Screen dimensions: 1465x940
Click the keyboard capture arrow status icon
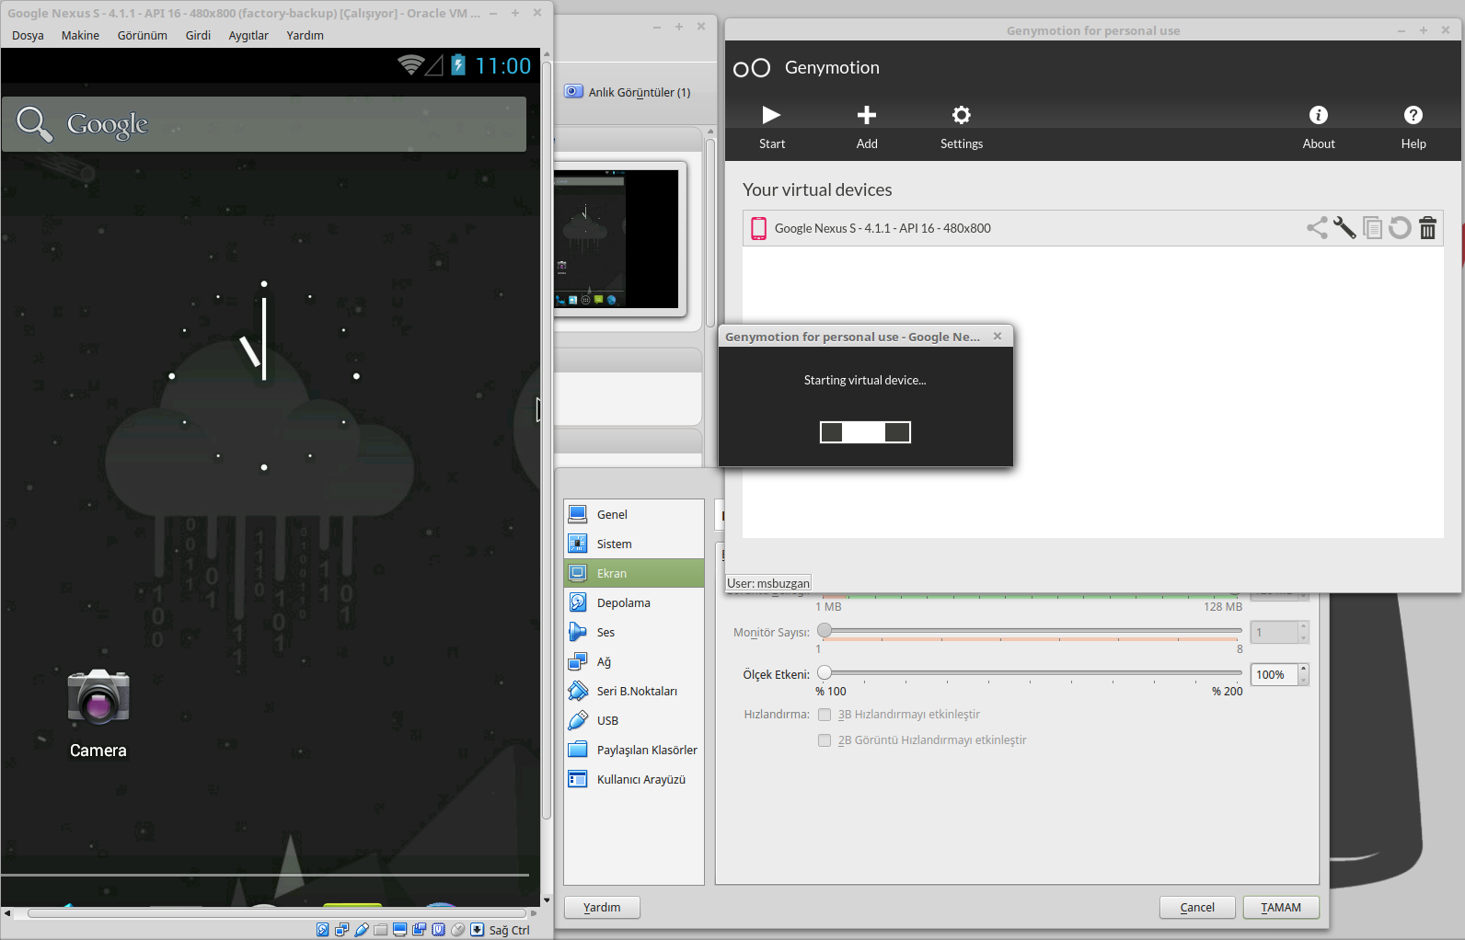click(477, 930)
